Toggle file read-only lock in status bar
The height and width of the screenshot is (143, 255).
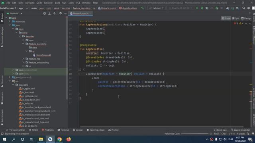tap(248, 134)
